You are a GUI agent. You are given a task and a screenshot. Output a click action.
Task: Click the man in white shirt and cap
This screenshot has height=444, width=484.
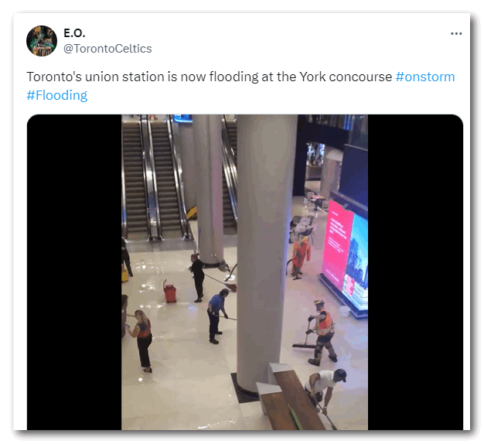(x=325, y=389)
